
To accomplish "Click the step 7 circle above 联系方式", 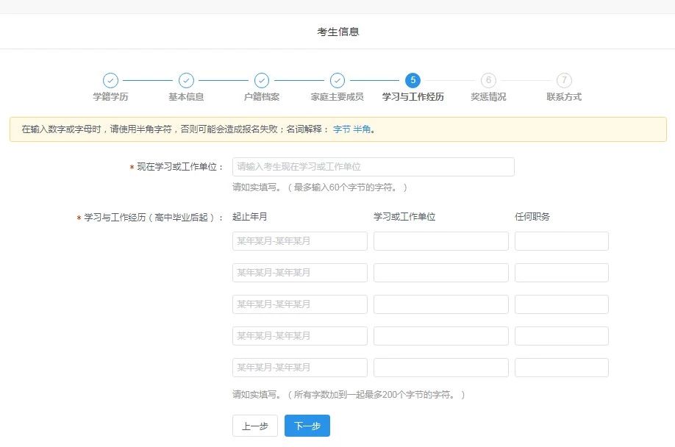I will (564, 80).
